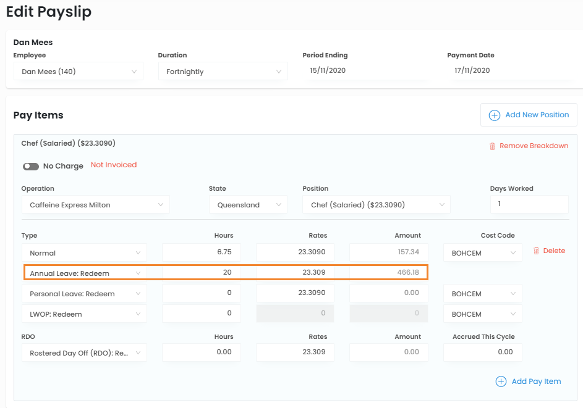Image resolution: width=583 pixels, height=408 pixels.
Task: Open the Annual Leave: Redeem type dropdown
Action: [85, 273]
